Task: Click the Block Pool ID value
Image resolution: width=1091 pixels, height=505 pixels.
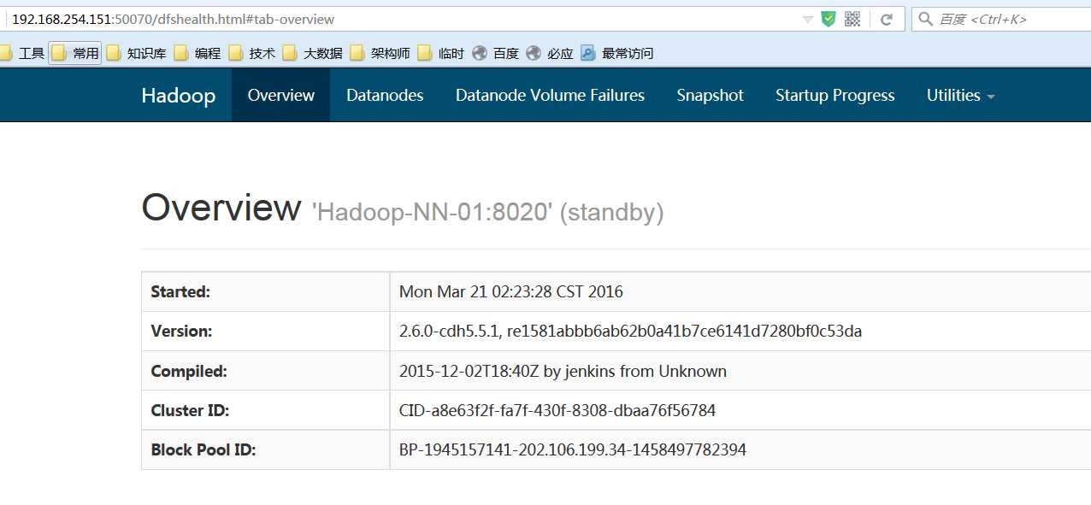Action: (572, 449)
